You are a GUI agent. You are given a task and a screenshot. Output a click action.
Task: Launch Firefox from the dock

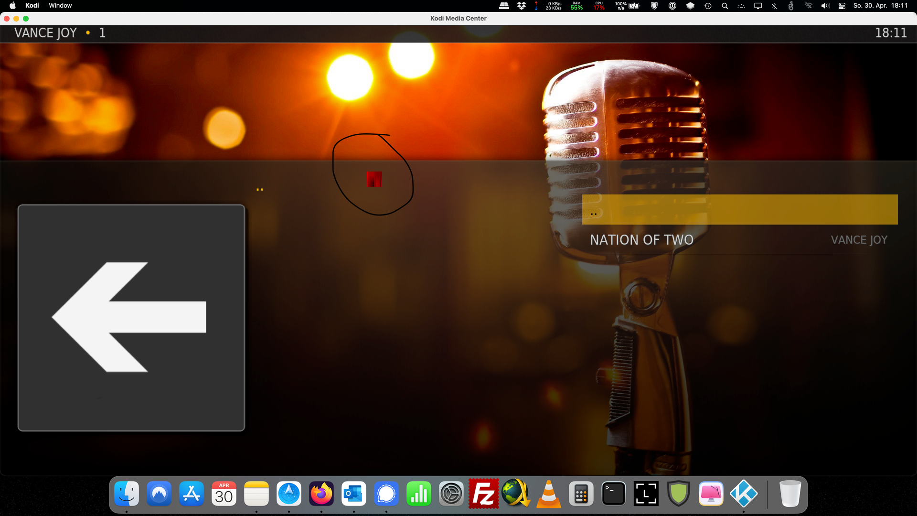(321, 494)
